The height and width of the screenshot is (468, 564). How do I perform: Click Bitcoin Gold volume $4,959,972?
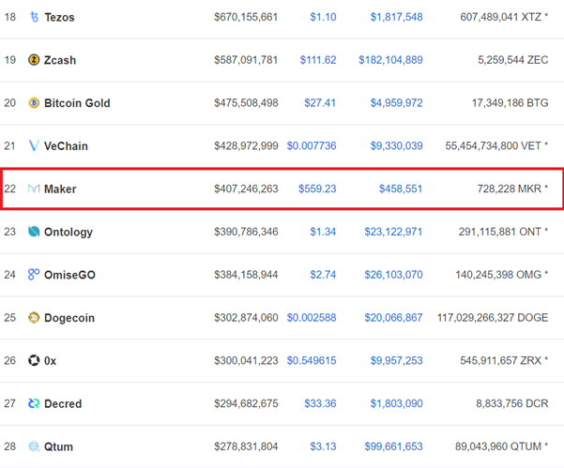click(396, 103)
